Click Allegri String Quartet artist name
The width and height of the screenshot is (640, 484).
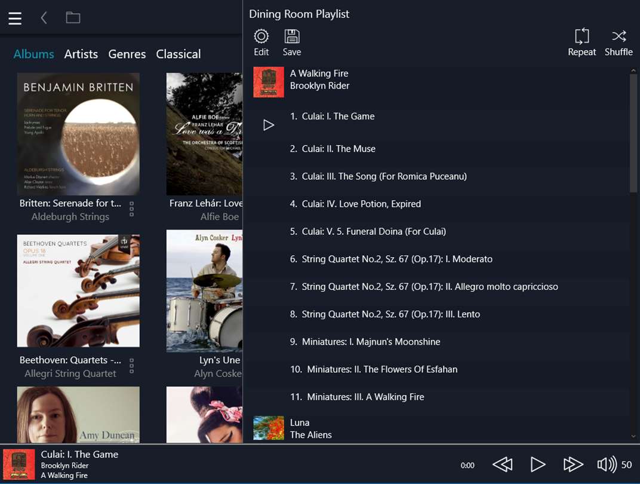click(70, 373)
